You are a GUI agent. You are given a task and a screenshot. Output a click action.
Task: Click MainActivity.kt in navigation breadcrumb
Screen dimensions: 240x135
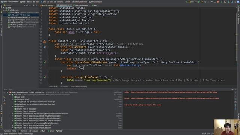coord(95,2)
